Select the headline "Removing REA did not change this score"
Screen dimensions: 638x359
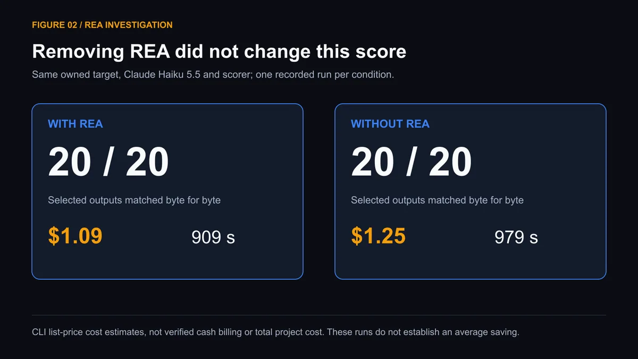[219, 52]
